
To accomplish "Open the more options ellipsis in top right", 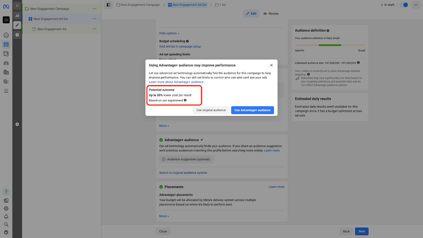I will 416,5.
